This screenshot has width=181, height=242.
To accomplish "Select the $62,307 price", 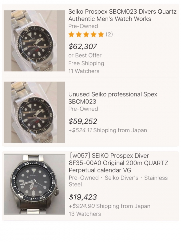I will [83, 46].
